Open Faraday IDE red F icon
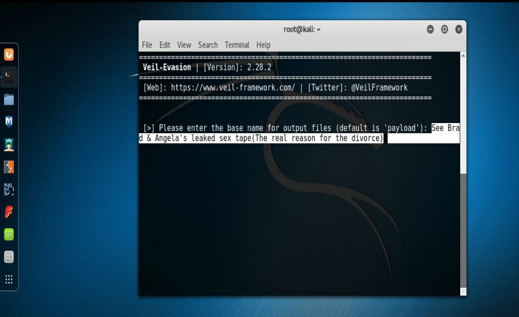The image size is (519, 317). point(9,212)
